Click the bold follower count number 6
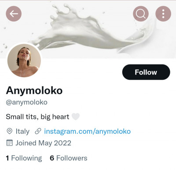This screenshot has height=170, width=176. [x=52, y=158]
